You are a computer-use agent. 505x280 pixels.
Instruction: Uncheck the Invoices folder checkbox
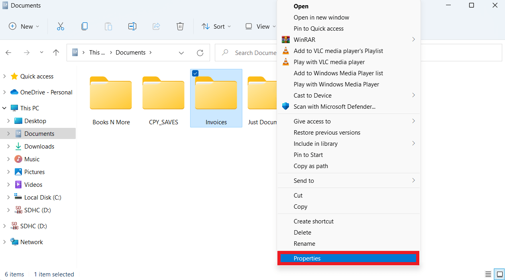(x=195, y=73)
